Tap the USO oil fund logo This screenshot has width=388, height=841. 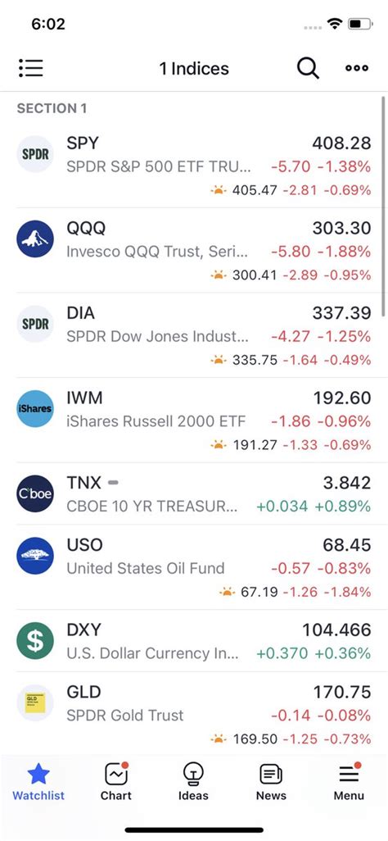click(x=35, y=556)
